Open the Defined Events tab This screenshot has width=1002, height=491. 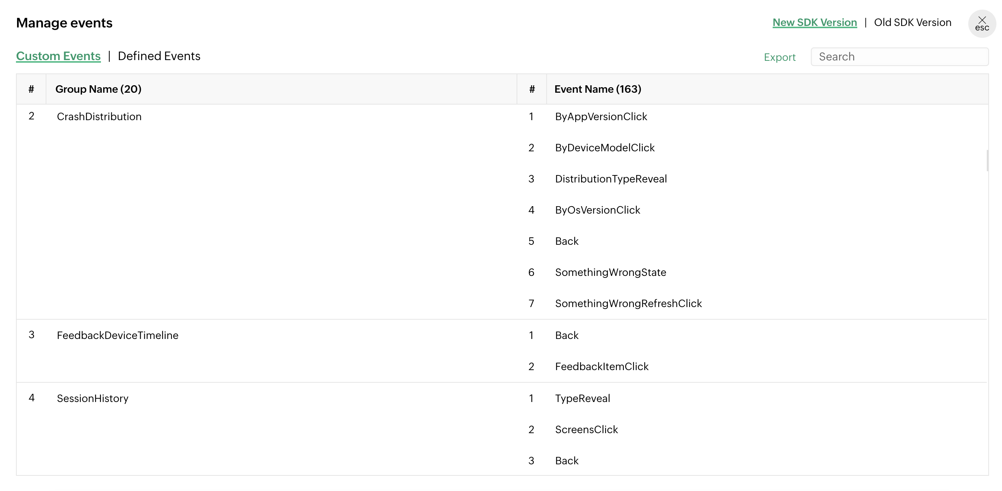pos(159,56)
